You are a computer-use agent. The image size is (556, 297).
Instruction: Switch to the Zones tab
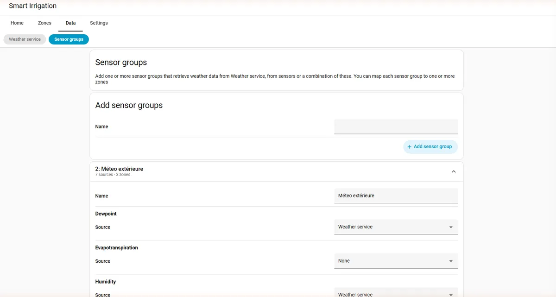(x=44, y=23)
